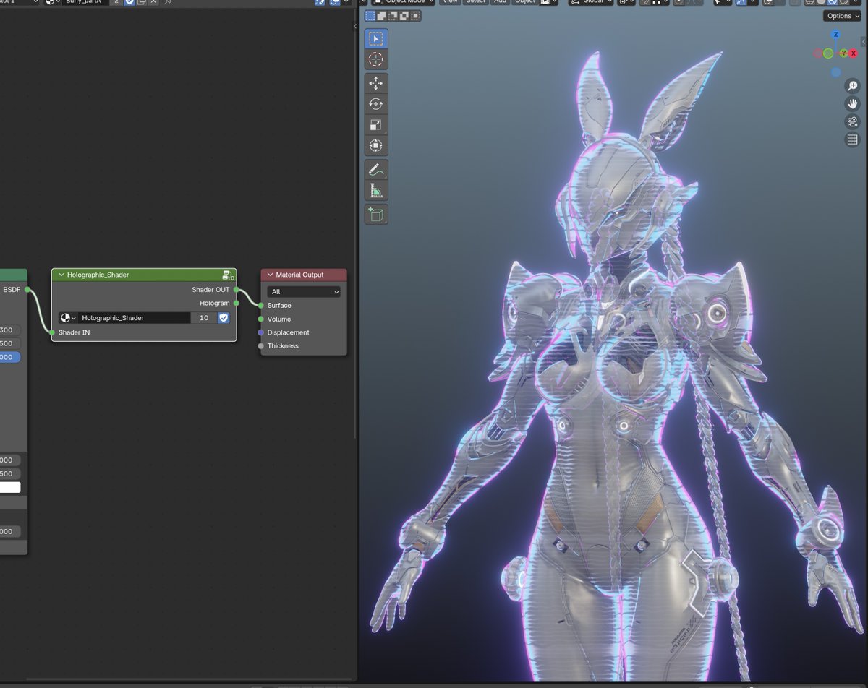Click the white color swatch on left node
Viewport: 868px width, 688px height.
pyautogui.click(x=10, y=487)
